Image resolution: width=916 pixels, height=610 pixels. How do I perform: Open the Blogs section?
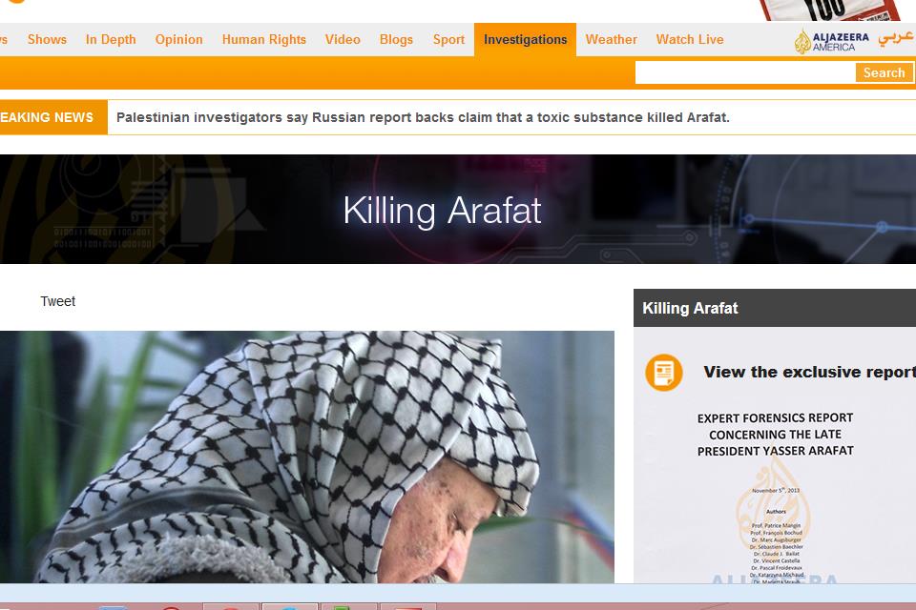[x=396, y=40]
